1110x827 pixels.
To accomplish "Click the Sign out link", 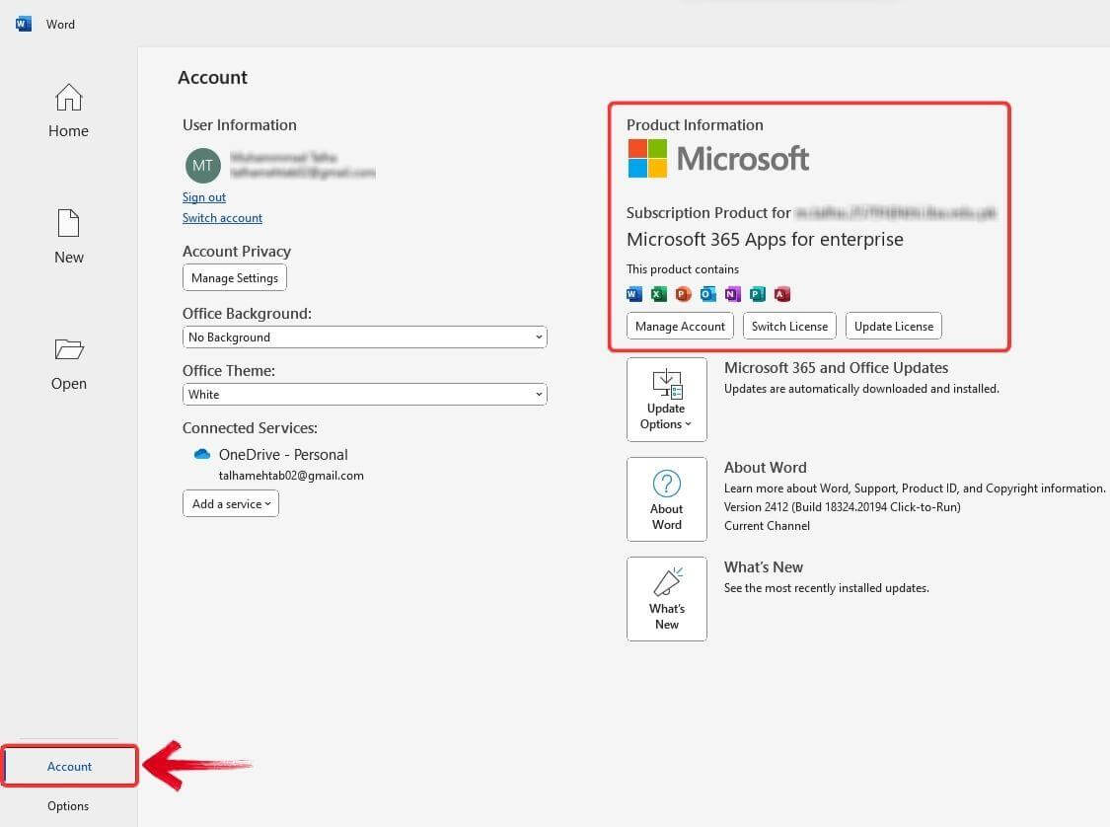I will coord(204,197).
